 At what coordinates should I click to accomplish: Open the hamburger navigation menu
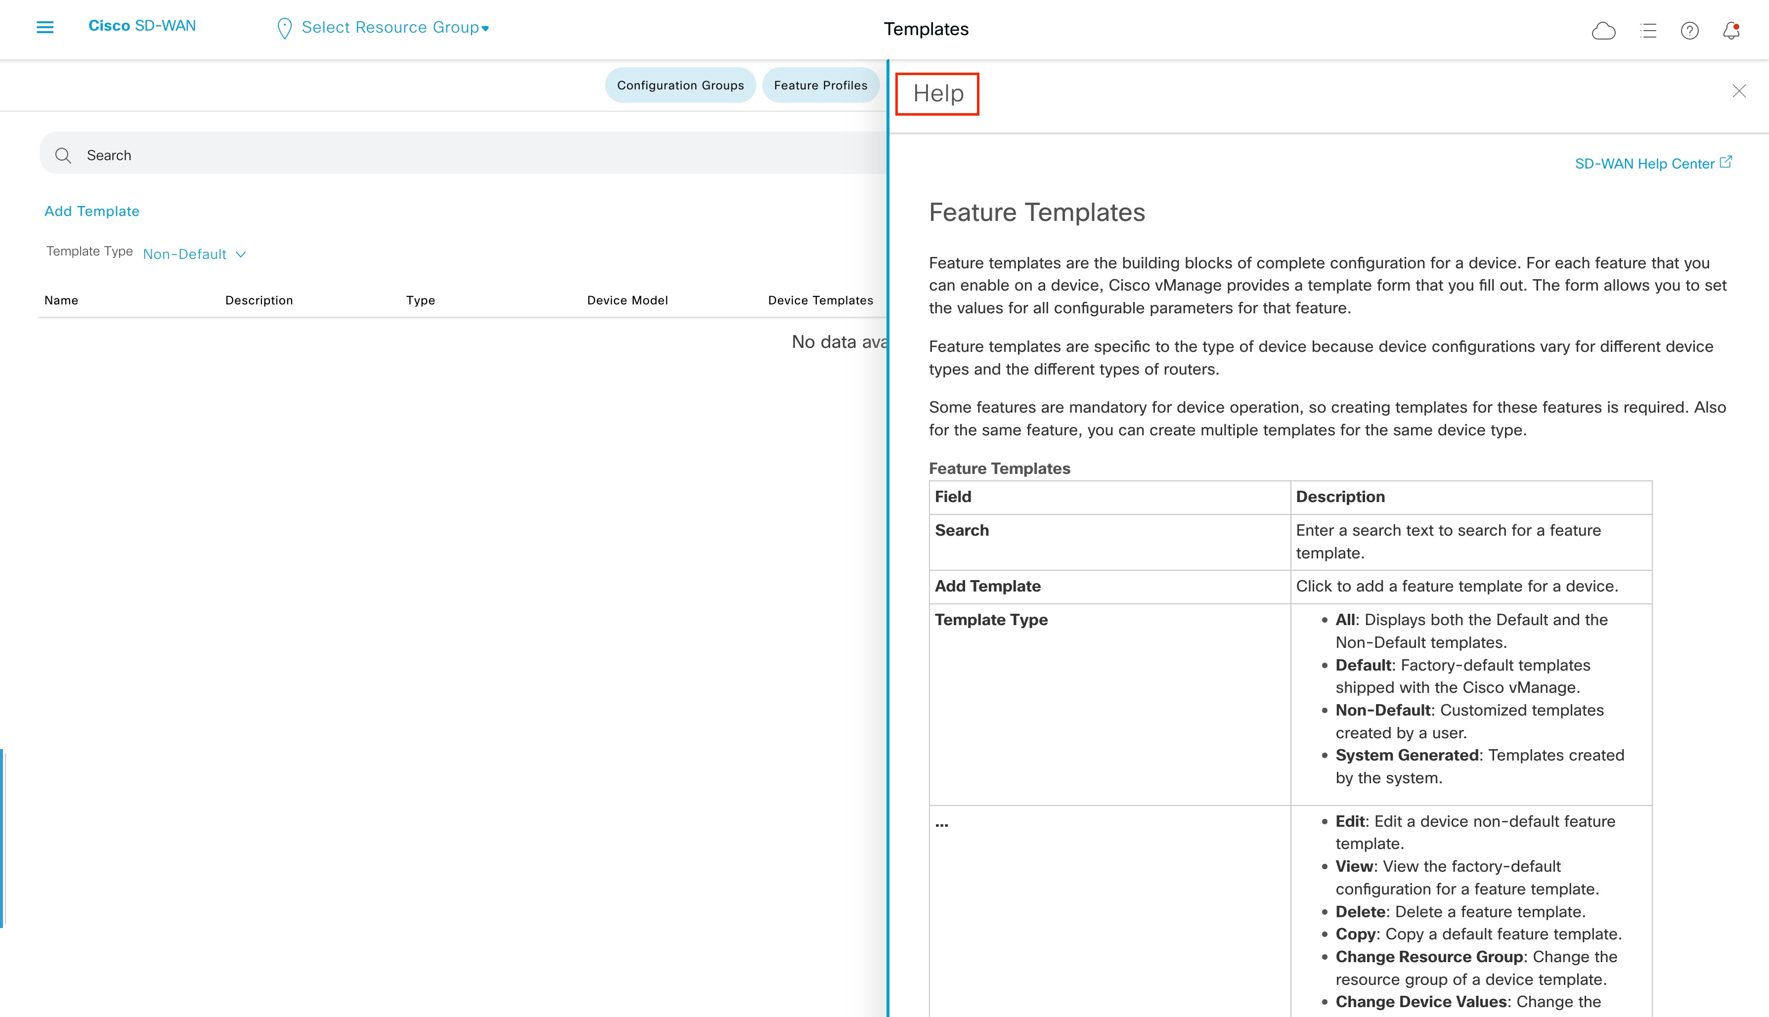pyautogui.click(x=44, y=27)
